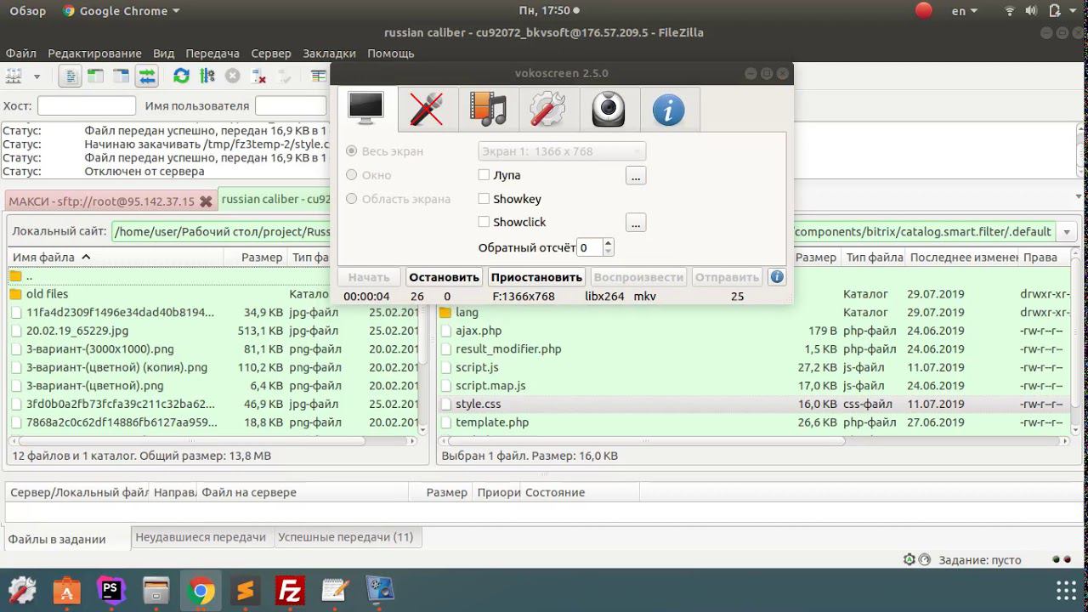
Task: Open the vokoscreen screen capture tab
Action: (365, 110)
